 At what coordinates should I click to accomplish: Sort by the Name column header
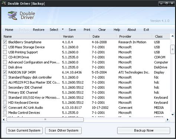click(x=31, y=36)
